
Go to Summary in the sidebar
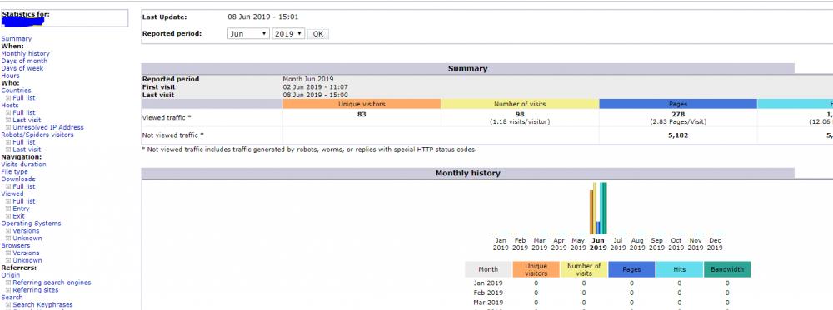(x=17, y=39)
